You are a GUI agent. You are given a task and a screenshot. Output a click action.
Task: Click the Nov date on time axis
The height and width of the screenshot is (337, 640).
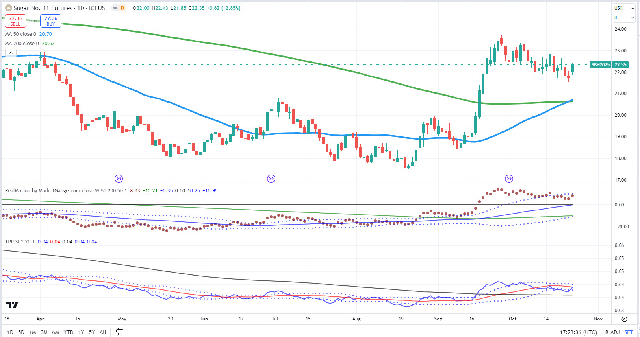point(598,319)
